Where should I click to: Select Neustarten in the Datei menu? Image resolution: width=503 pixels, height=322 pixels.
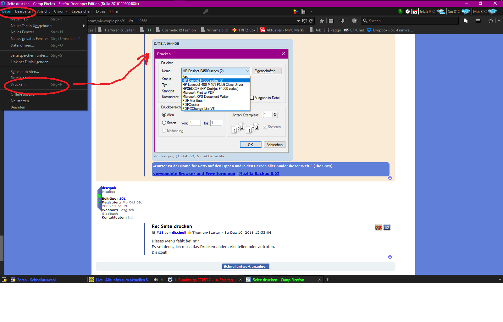pyautogui.click(x=44, y=101)
